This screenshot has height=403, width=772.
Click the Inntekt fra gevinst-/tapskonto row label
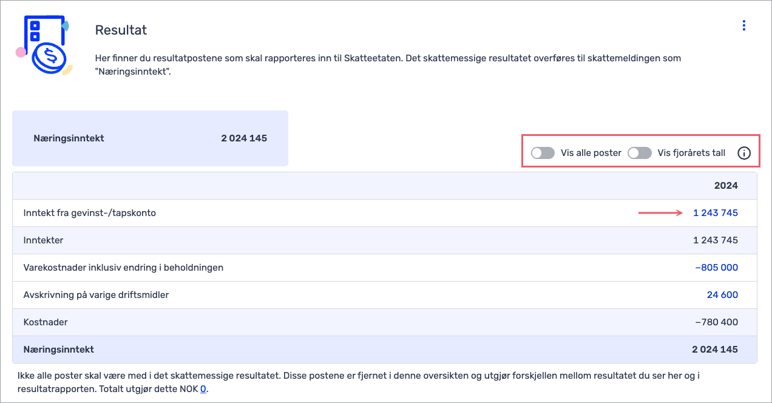pyautogui.click(x=89, y=213)
